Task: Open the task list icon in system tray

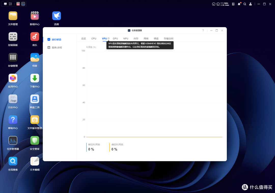Action: click(233, 4)
